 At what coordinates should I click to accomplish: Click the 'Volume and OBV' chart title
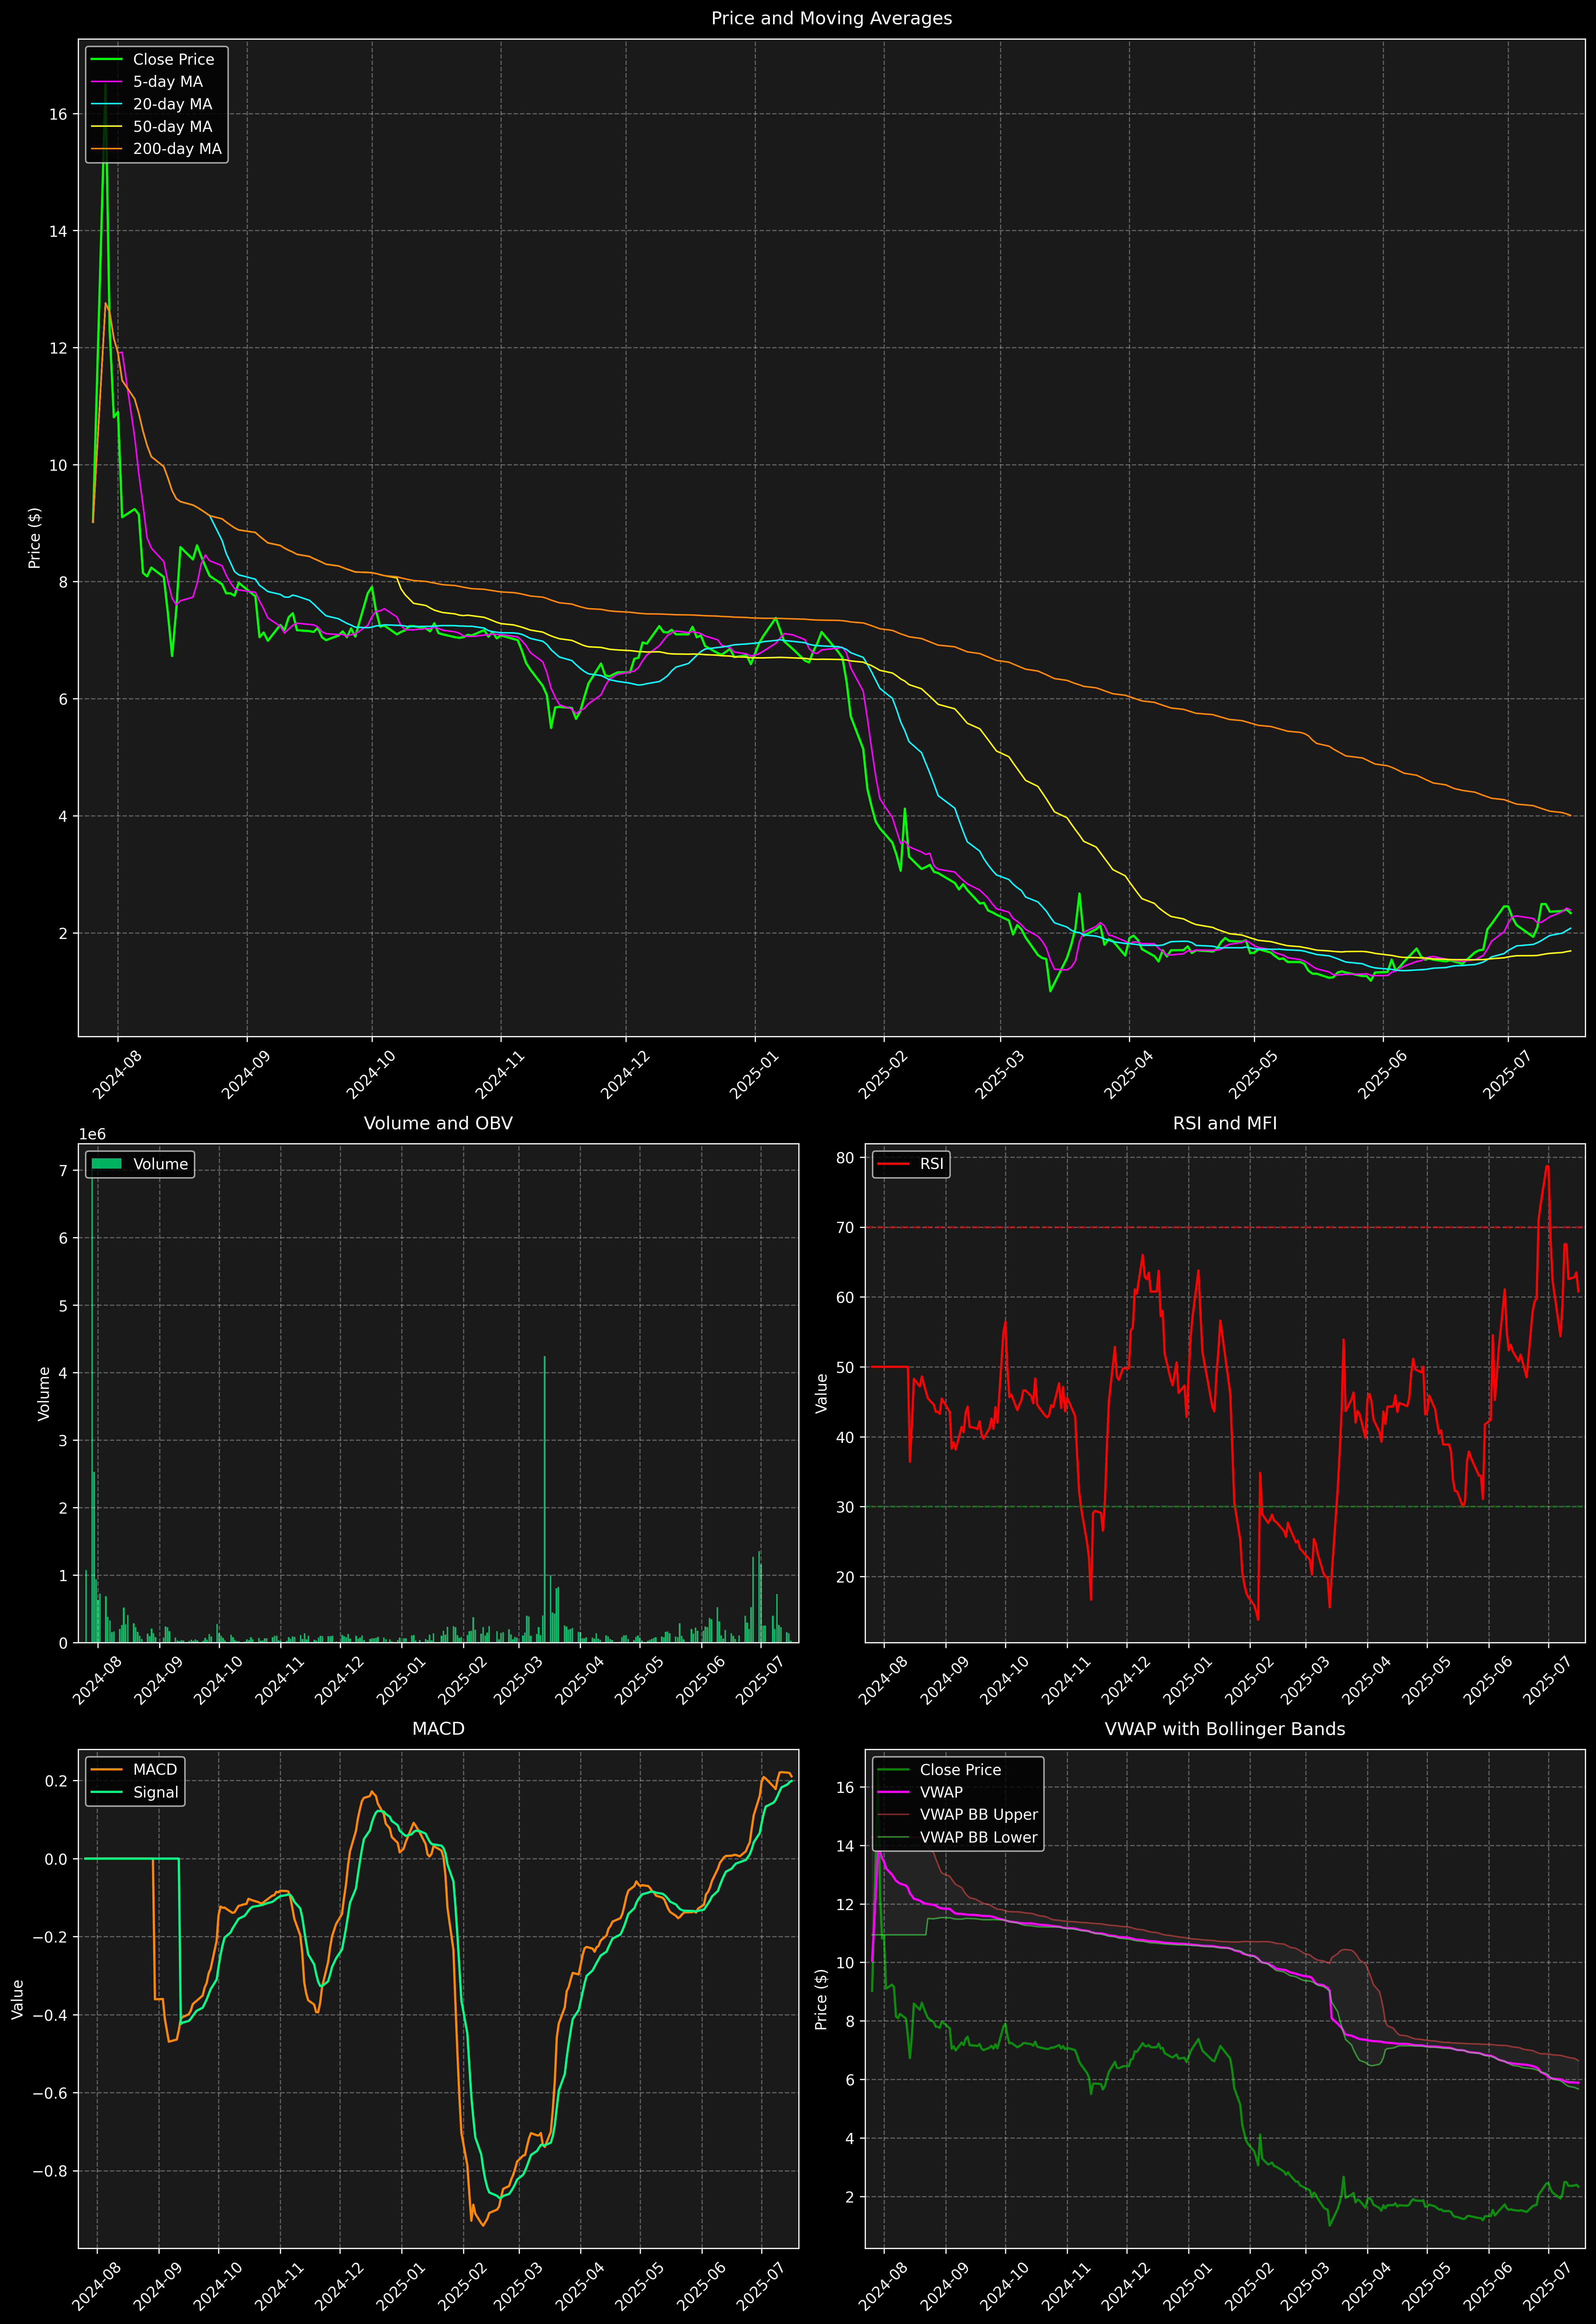coord(438,1123)
